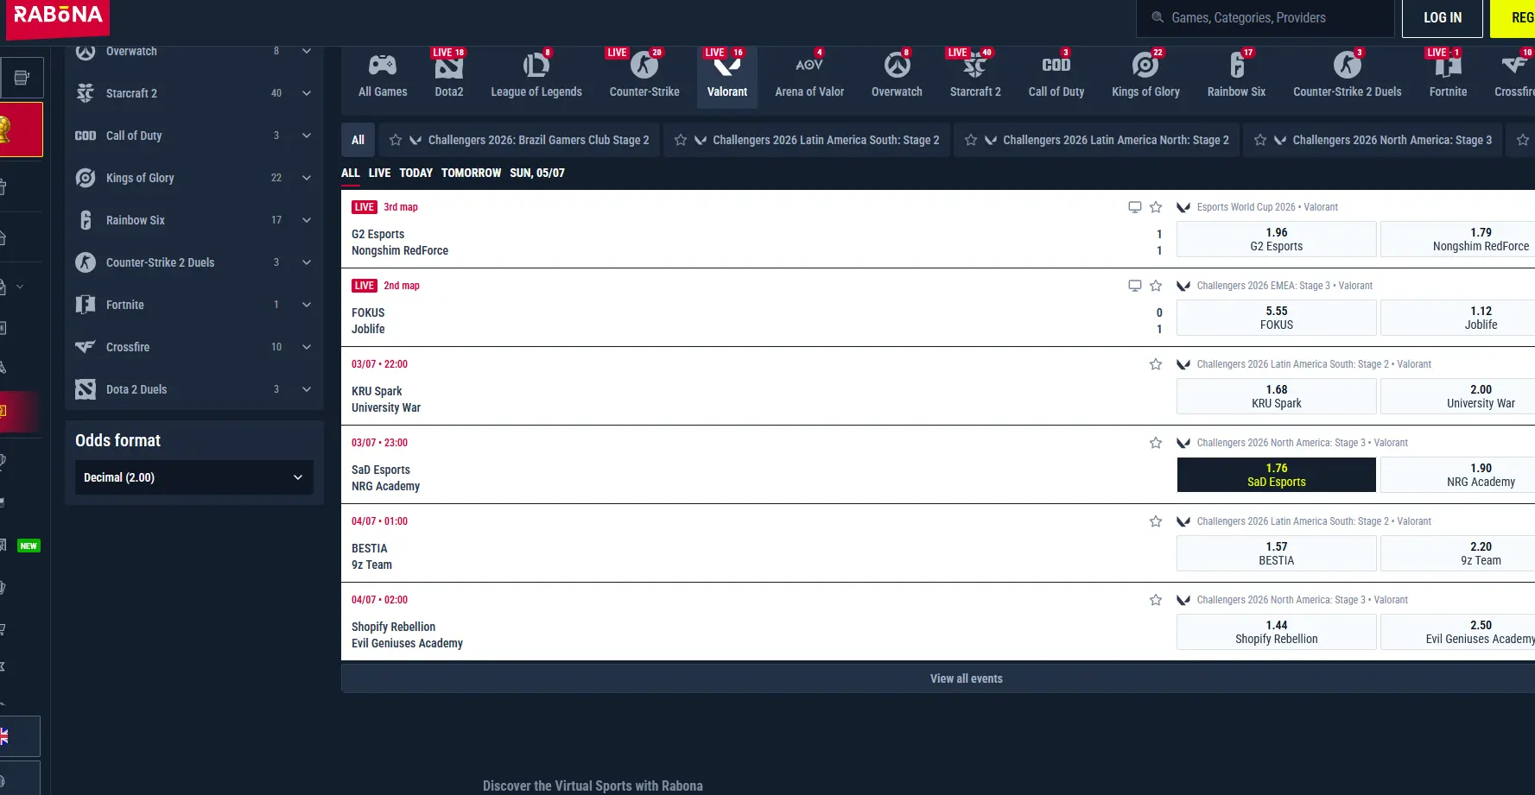Open the Challengers 2026 North America: Stage 3 tournament chip
The width and height of the screenshot is (1535, 795).
coord(1373,140)
